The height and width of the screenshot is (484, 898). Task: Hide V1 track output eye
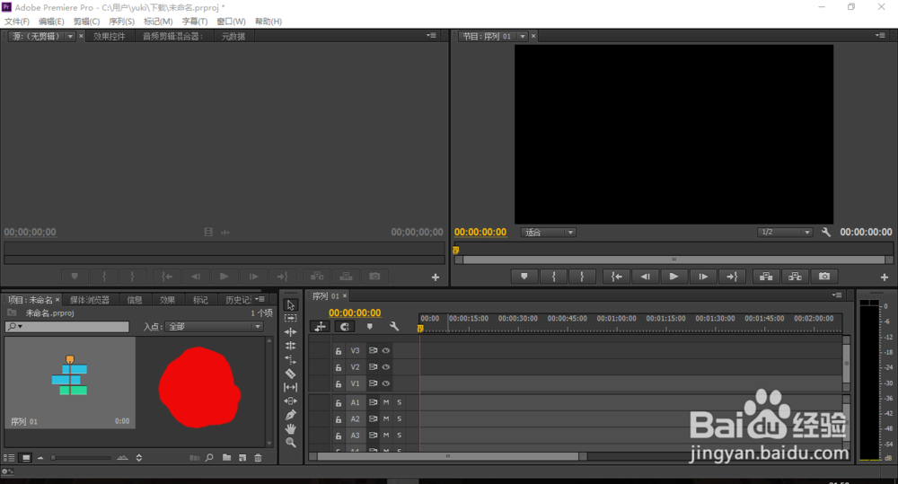click(386, 383)
